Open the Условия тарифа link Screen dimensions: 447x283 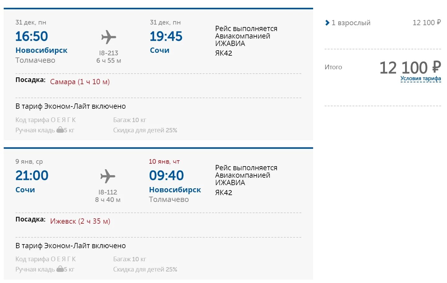420,79
